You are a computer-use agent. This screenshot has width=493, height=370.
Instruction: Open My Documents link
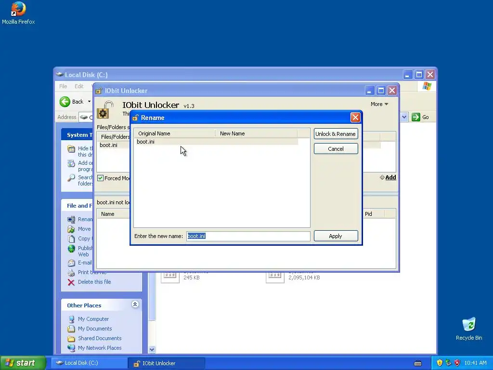tap(95, 329)
